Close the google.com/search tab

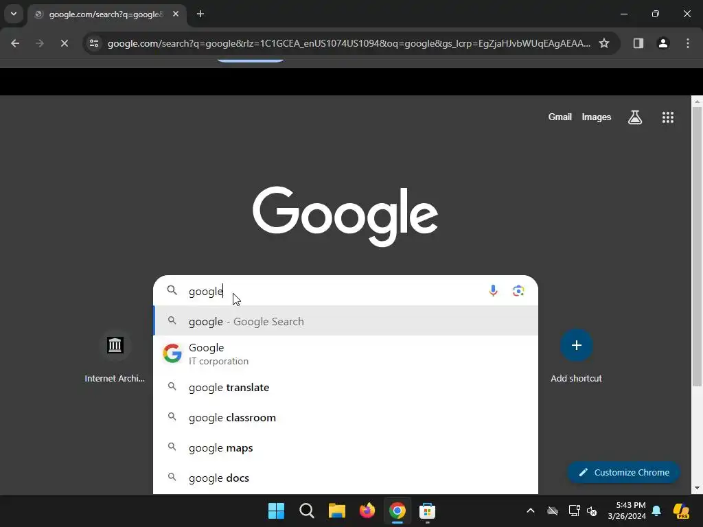[x=176, y=14]
